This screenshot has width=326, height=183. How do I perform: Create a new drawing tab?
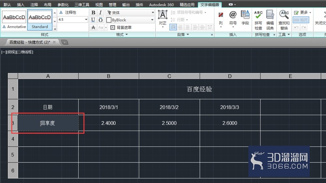tap(65, 43)
